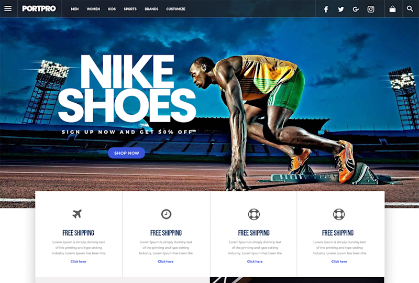Screen dimensions: 419x283
Task: Click the search magnifier icon
Action: [410, 9]
